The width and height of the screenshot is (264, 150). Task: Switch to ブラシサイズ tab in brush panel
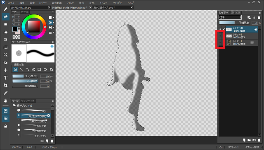(x=28, y=101)
